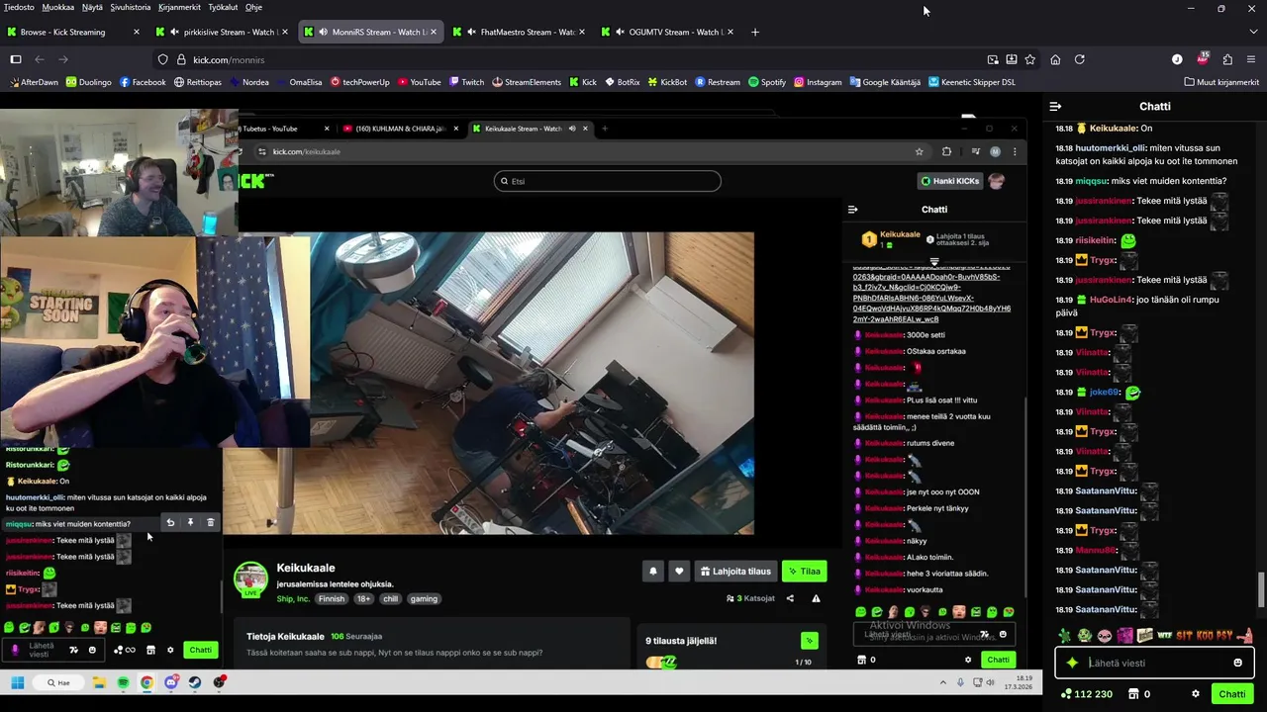Click the Etsi search field in stream
1267x712 pixels.
607,181
